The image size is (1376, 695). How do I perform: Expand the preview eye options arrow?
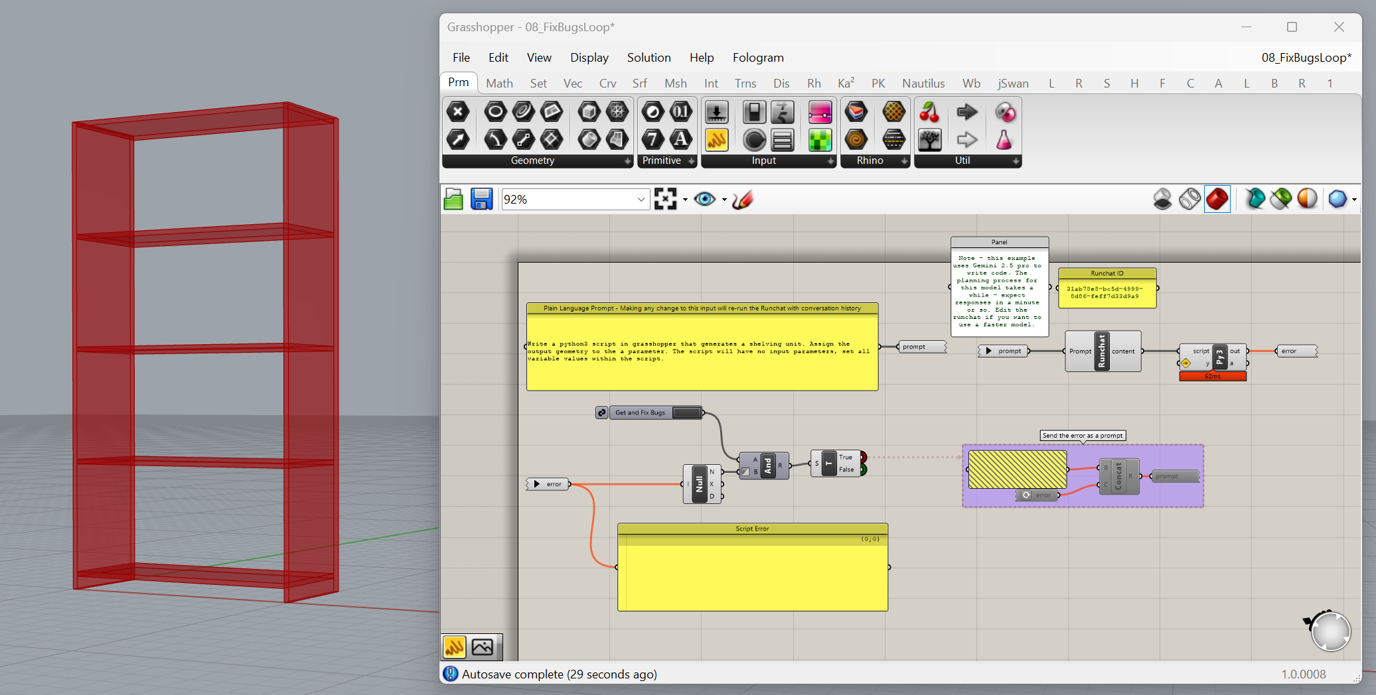tap(724, 200)
